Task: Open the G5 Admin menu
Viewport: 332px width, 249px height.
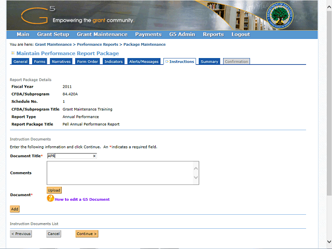Action: pyautogui.click(x=182, y=34)
